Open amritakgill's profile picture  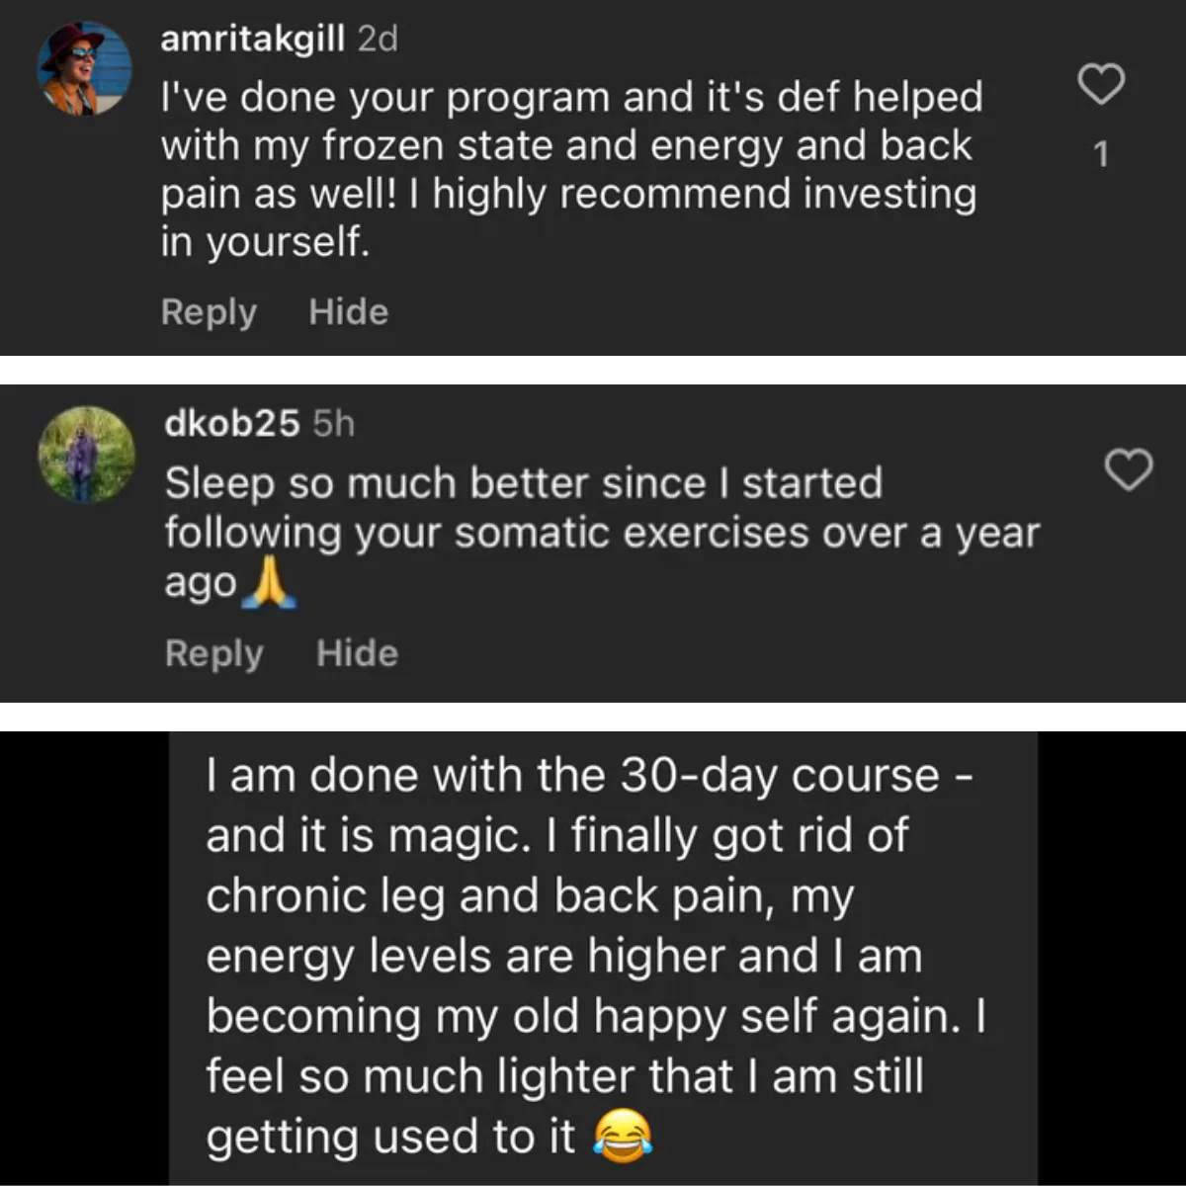tap(85, 69)
